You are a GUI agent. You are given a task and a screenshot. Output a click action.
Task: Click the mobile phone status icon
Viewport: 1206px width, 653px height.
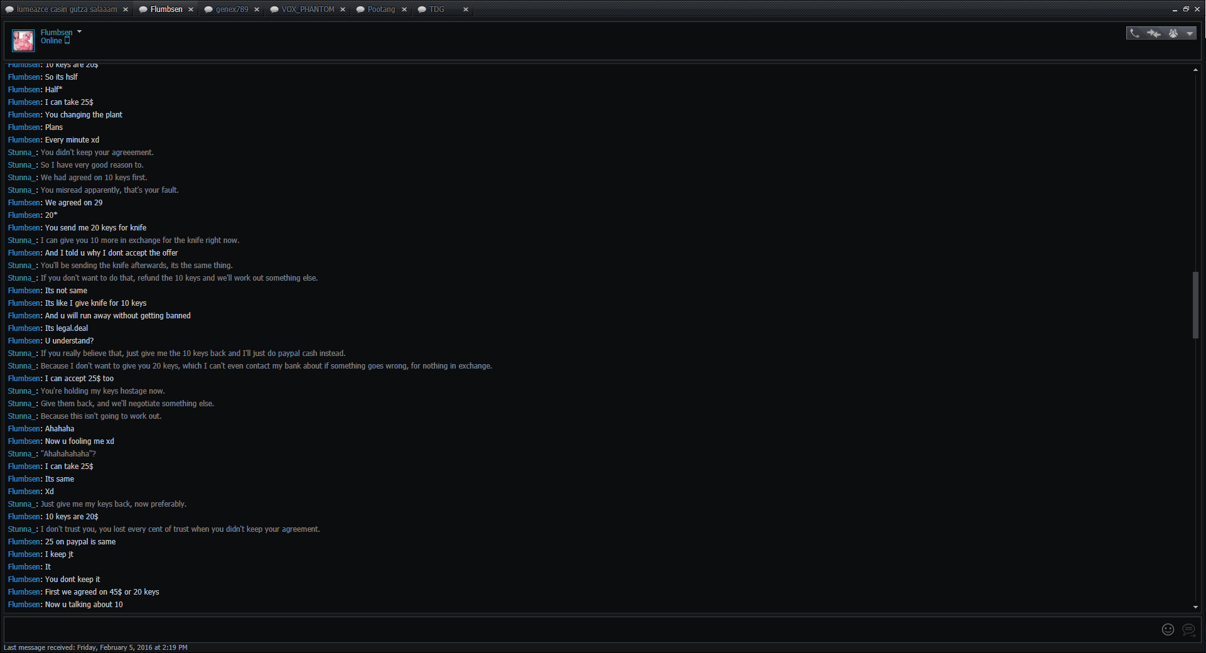67,41
